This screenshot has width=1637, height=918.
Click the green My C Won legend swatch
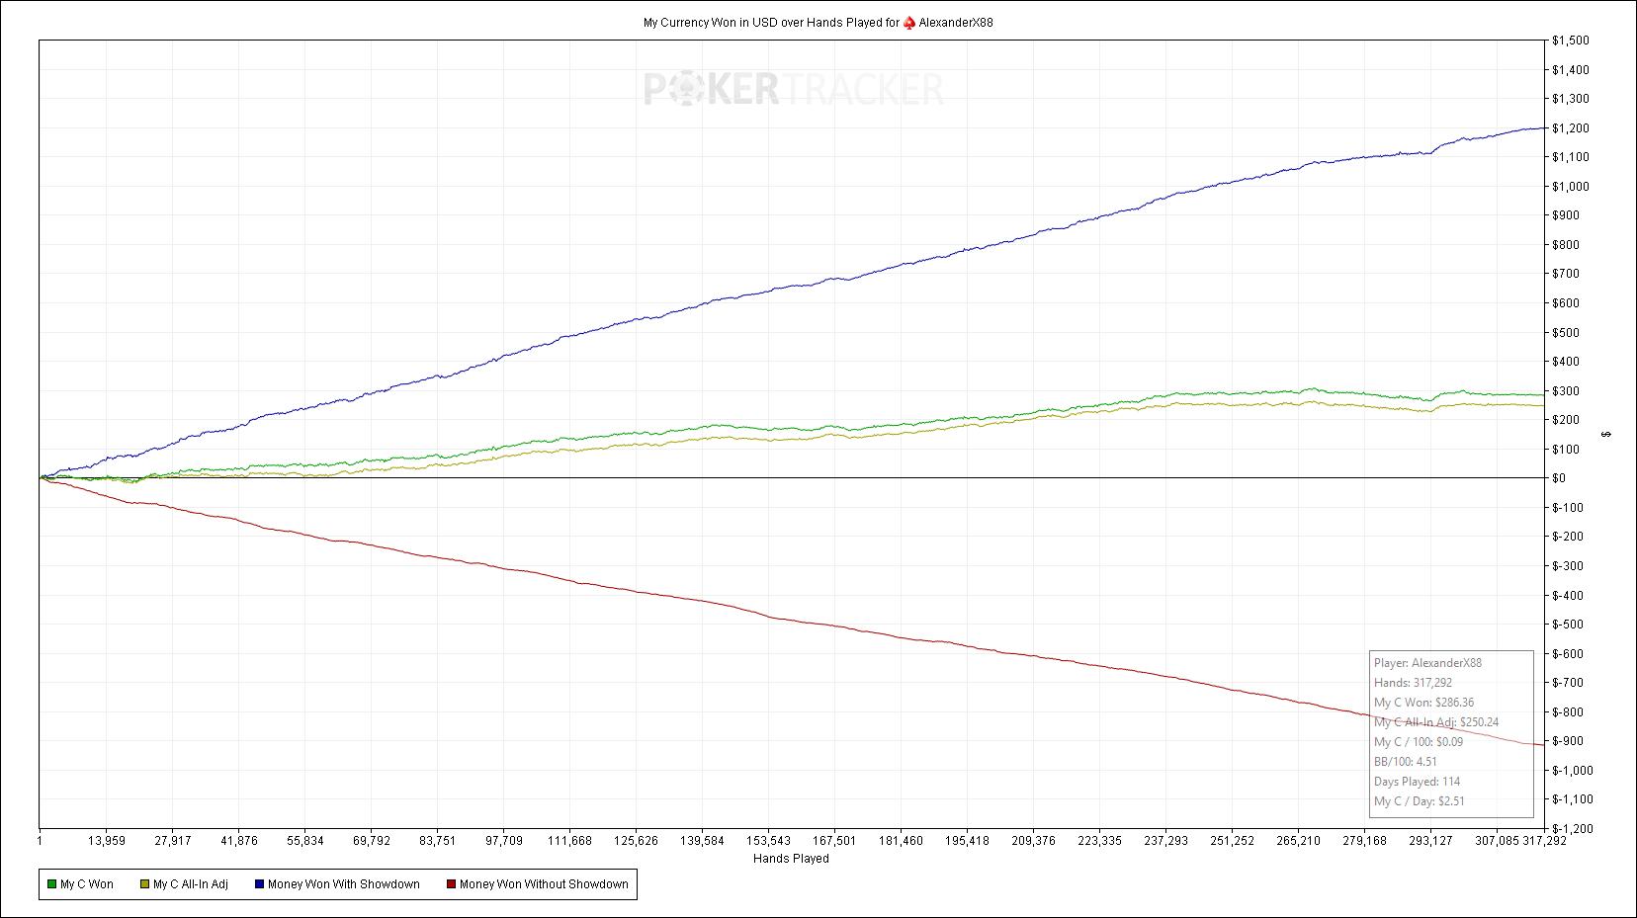click(51, 884)
